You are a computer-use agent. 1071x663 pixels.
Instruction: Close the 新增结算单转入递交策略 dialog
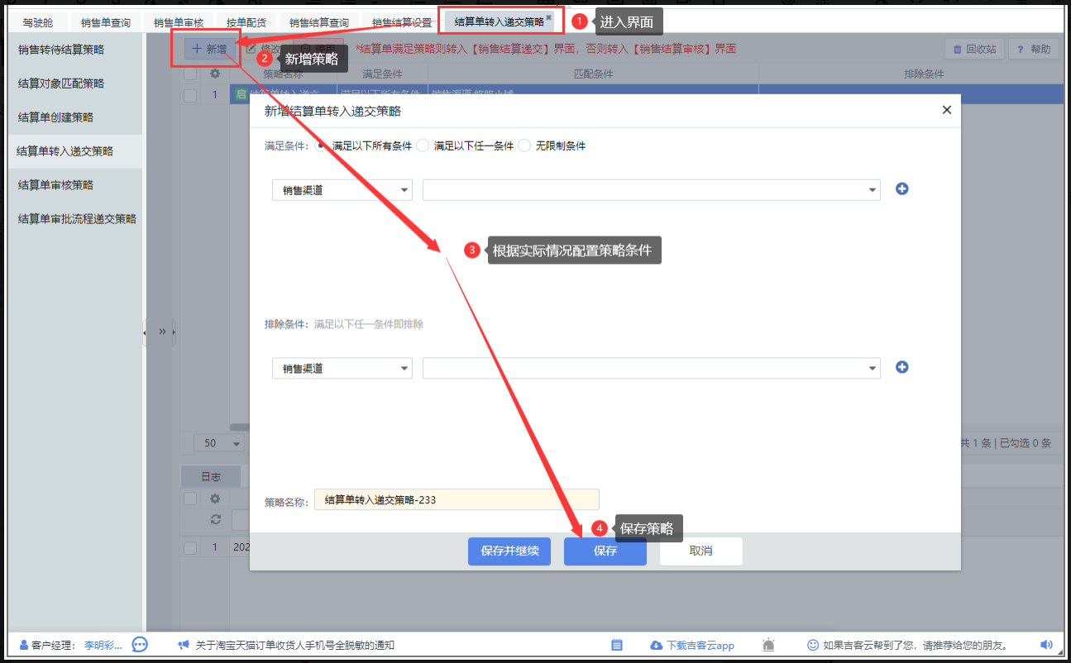click(x=947, y=110)
